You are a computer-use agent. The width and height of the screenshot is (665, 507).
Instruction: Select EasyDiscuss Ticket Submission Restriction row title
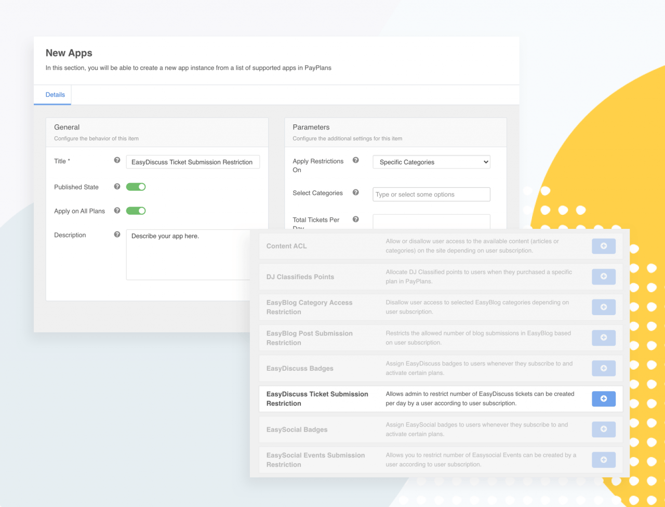coord(317,398)
